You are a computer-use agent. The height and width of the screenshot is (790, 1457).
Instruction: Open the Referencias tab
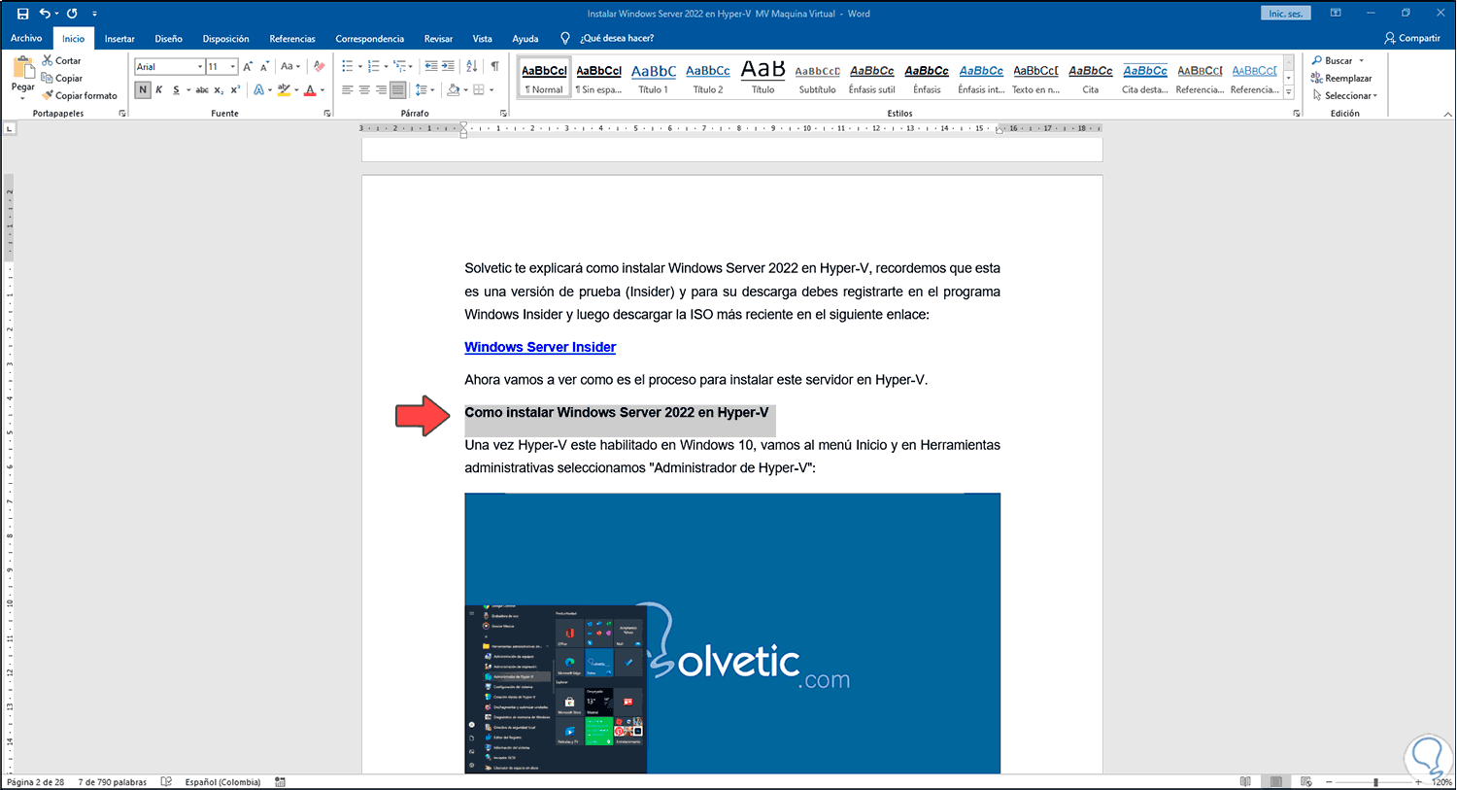pos(292,38)
